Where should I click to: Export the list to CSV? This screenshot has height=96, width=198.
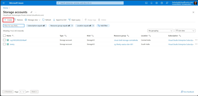pyautogui.click(x=60, y=20)
